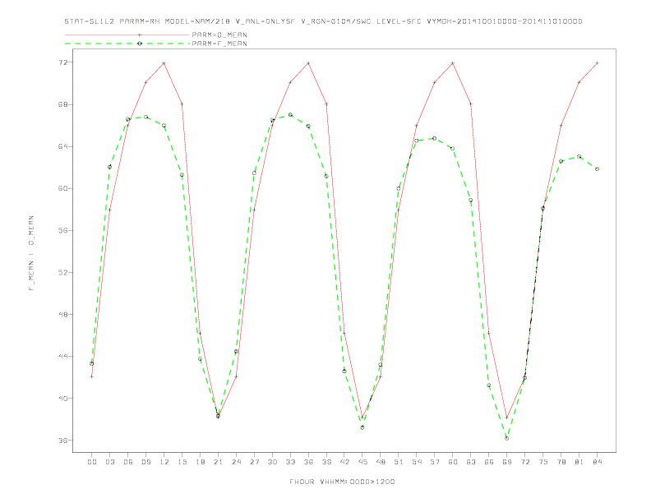Click the F_MEAN | O_MEAN y-axis label
Screen dimensions: 651x503
(31, 253)
